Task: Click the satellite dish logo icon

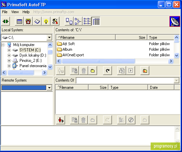Action: coord(175,21)
